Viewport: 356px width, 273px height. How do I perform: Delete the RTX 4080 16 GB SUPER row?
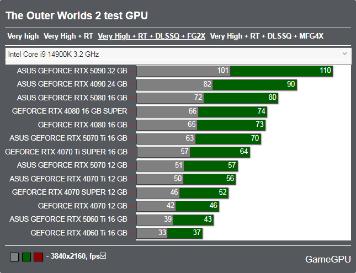tap(131, 111)
